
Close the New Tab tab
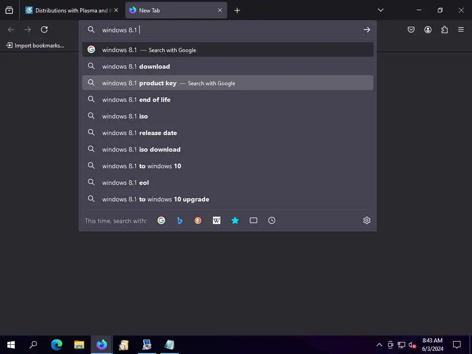220,10
